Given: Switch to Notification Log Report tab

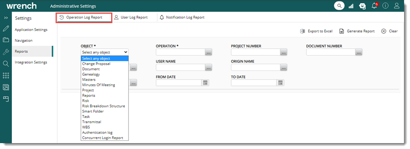Looking at the screenshot, I should (182, 17).
